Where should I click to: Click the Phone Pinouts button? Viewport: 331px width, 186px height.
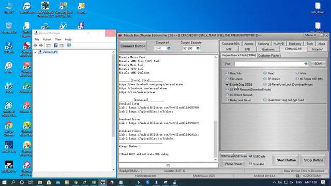pyautogui.click(x=234, y=164)
